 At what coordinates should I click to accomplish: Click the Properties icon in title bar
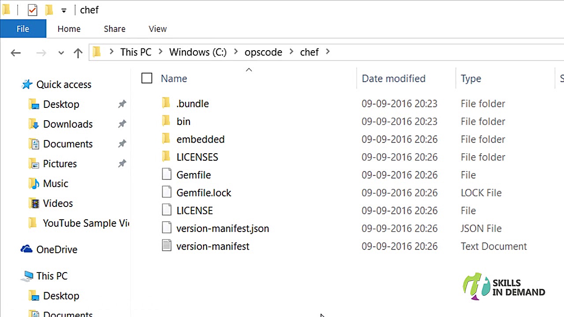point(32,10)
